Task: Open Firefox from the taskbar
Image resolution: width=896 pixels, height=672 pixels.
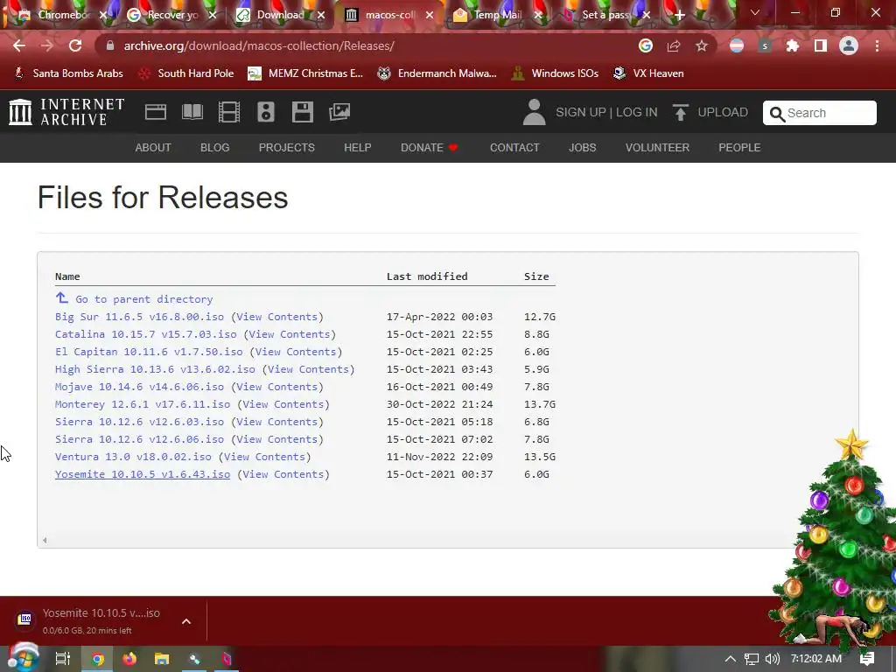Action: 129,659
